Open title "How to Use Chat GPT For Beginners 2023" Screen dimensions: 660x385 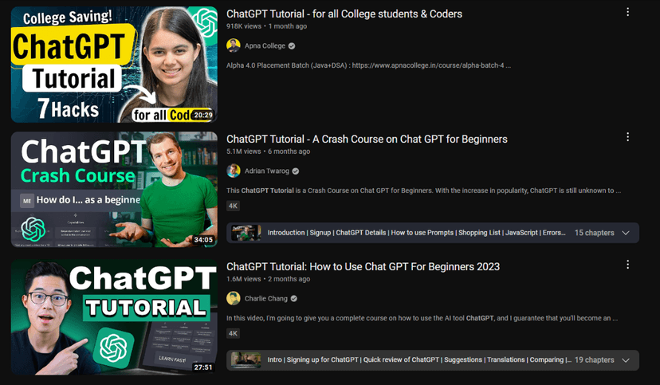coord(363,266)
